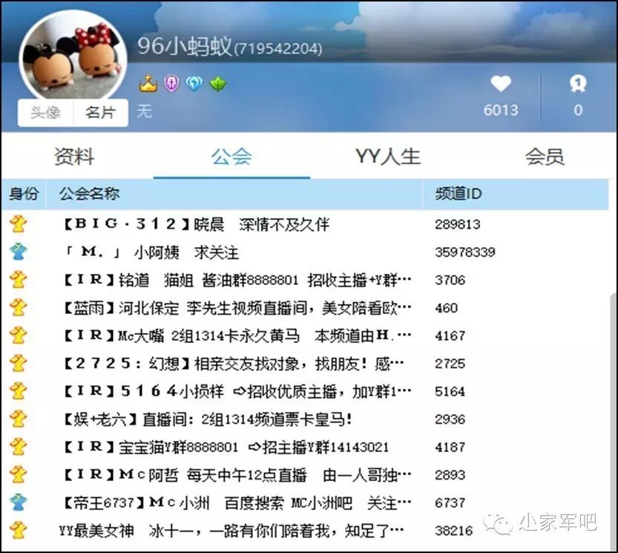Select the guild 【IR】铭道 猫姐 酱油群8888801
The image size is (618, 553).
coord(237,280)
